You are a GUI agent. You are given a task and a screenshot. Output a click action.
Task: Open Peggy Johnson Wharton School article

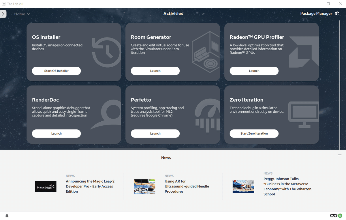point(287,186)
